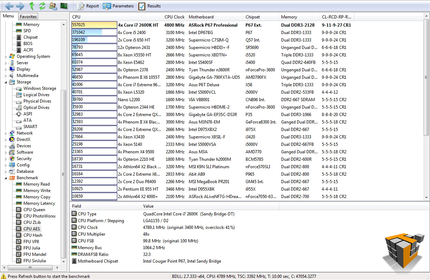The height and width of the screenshot is (280, 430).
Task: Switch to the Menu tab
Action: point(9,16)
